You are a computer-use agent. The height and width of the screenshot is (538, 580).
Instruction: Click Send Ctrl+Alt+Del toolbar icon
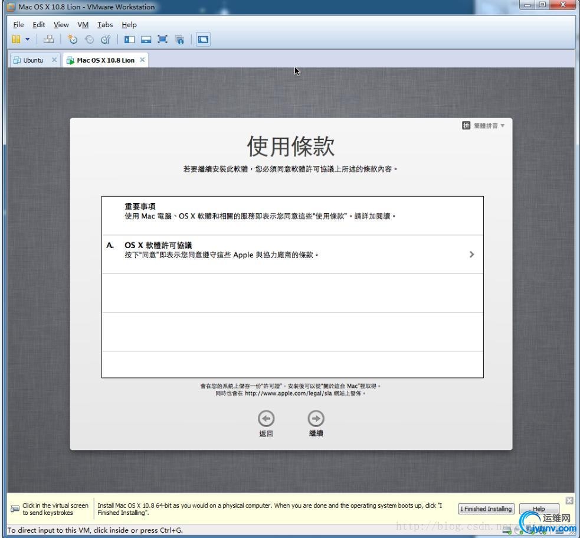tap(48, 39)
